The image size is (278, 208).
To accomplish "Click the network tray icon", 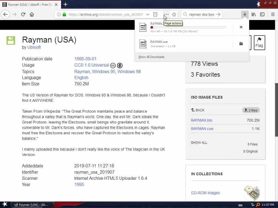I will [253, 205].
